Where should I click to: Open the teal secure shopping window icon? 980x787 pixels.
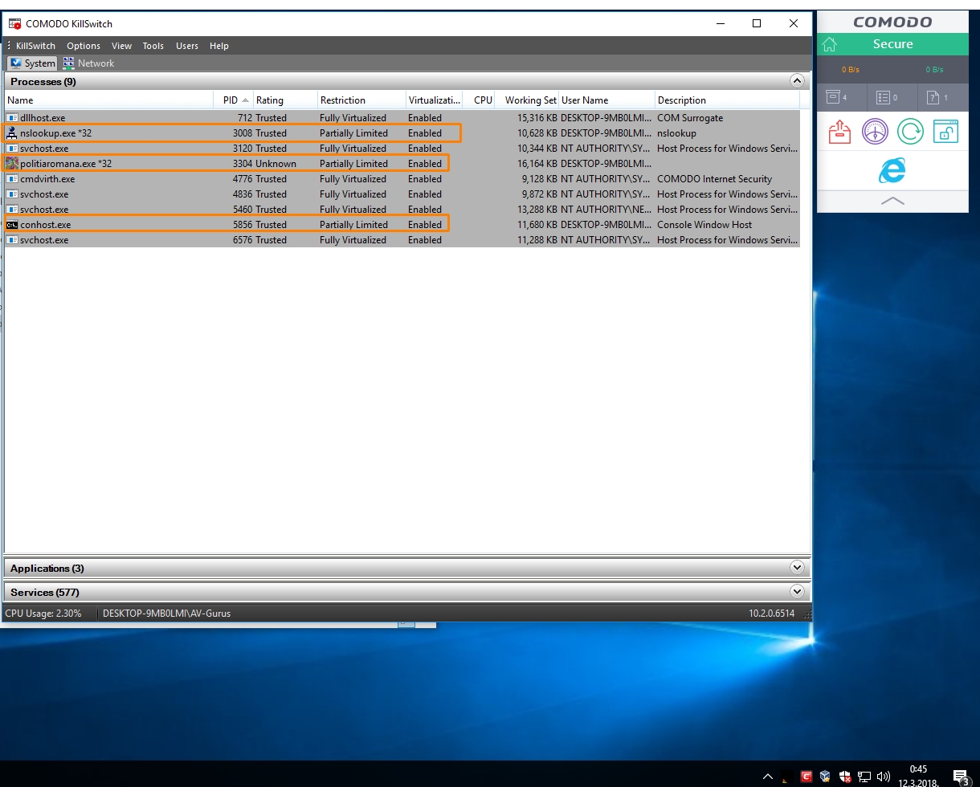pos(945,132)
